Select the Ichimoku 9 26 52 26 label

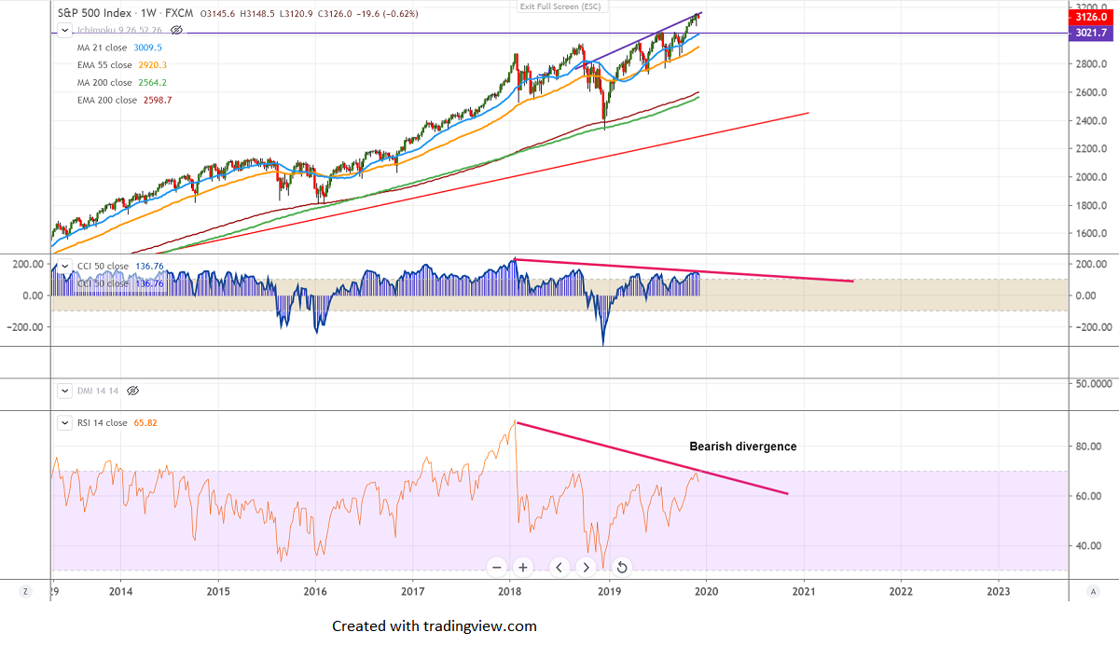pos(120,31)
